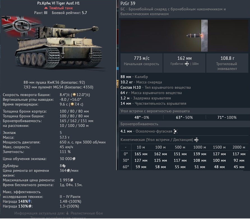Click the PzGr 39 shell impact animation
250x219 pixels.
[x=184, y=36]
